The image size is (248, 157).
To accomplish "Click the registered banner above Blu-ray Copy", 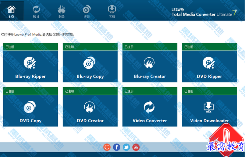I will pyautogui.click(x=90, y=47).
